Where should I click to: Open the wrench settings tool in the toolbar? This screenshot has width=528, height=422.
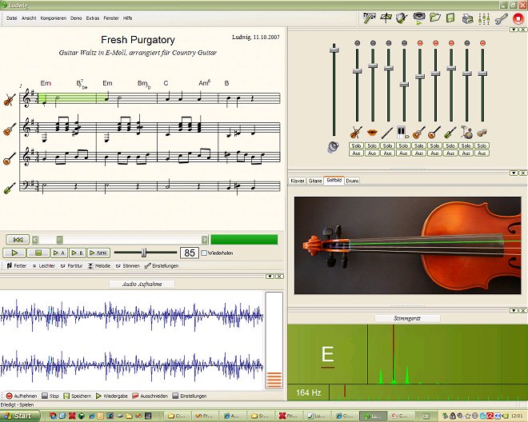pos(501,17)
